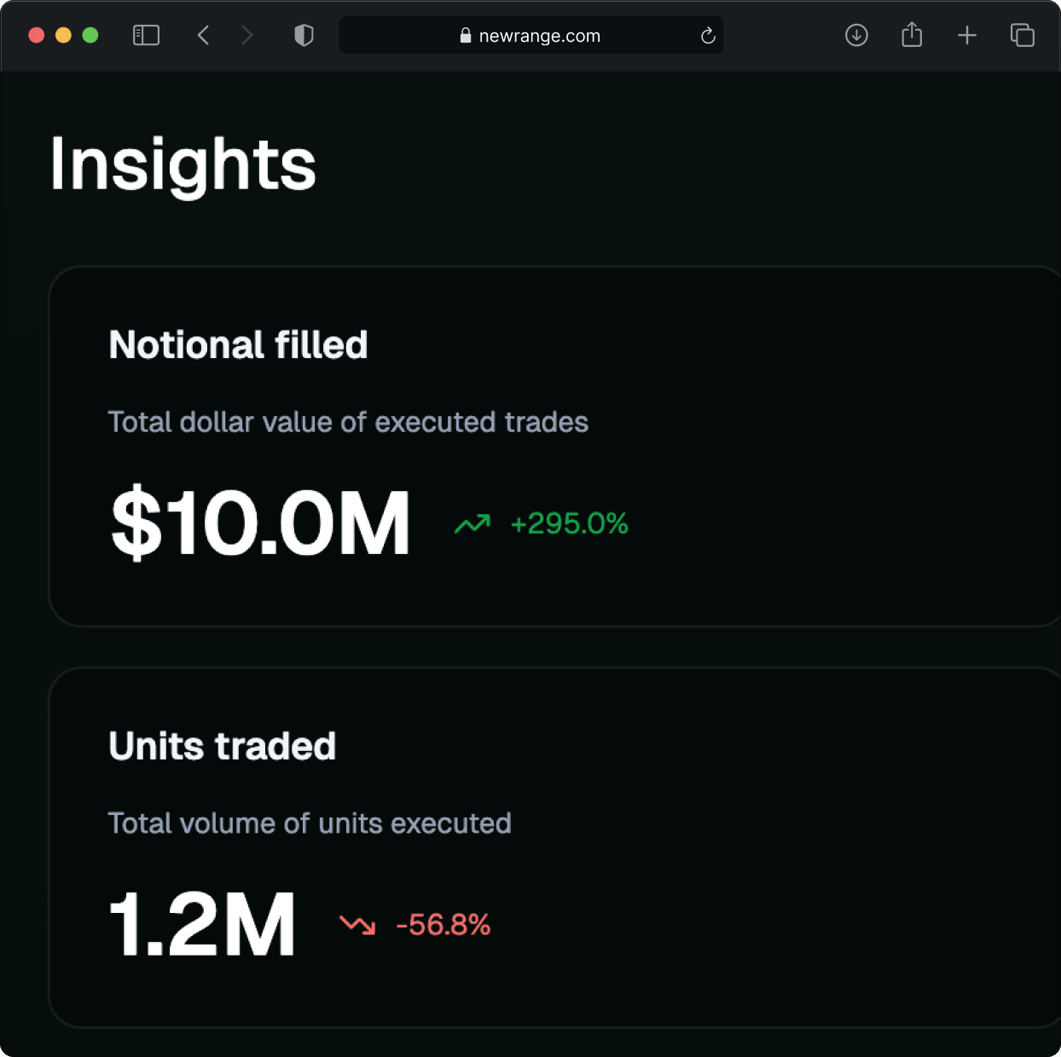
Task: Open a new browser tab
Action: 966,35
